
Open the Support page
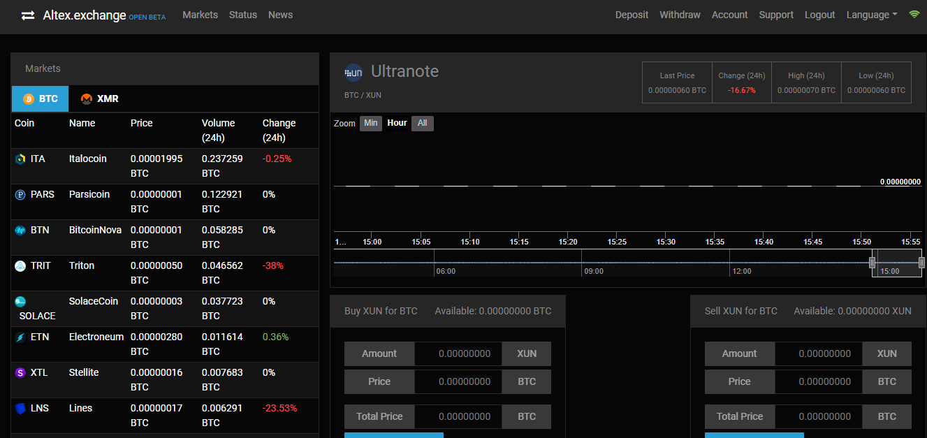pos(776,15)
